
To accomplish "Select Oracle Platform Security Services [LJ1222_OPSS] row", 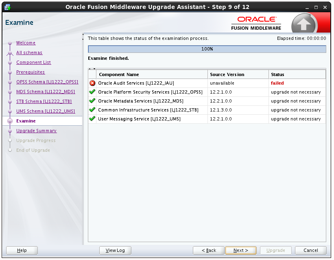I will [x=207, y=92].
